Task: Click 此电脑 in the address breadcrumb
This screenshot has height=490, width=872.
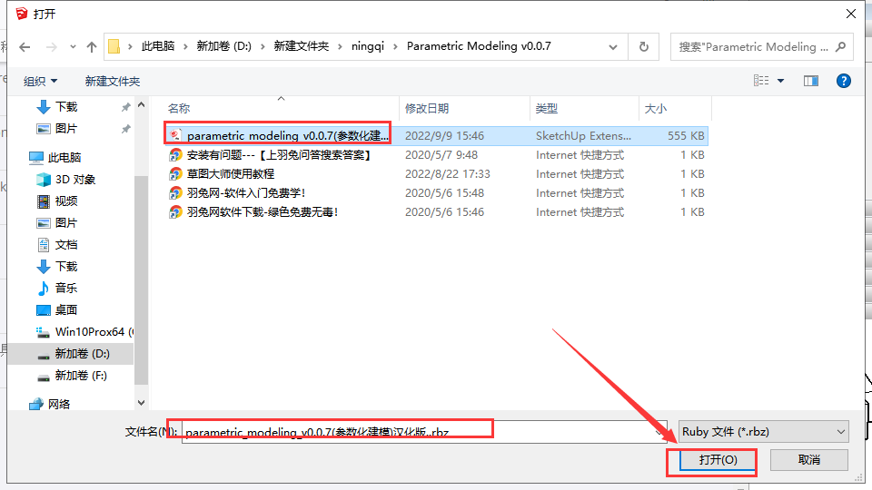Action: pos(158,46)
